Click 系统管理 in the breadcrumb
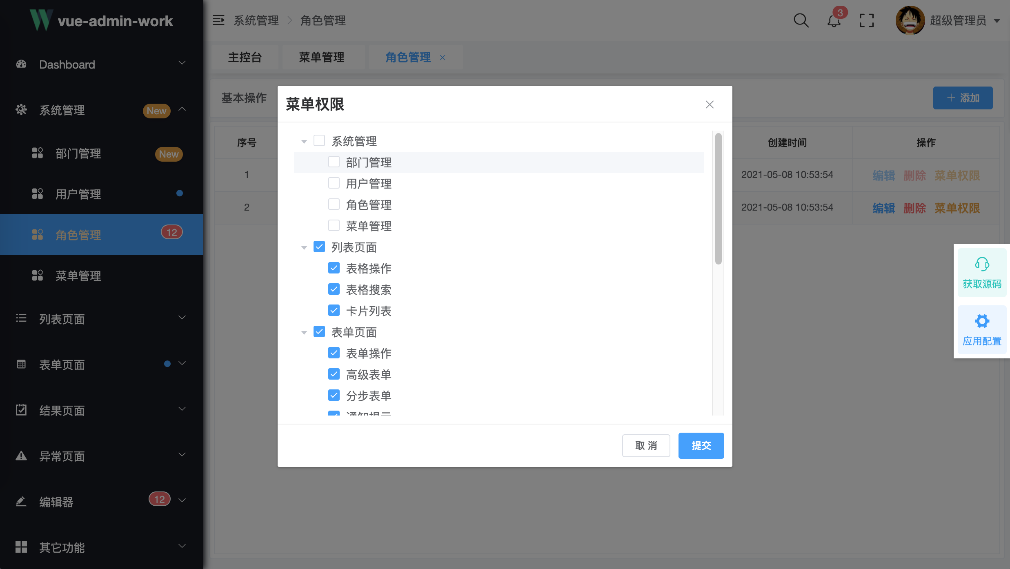Viewport: 1010px width, 569px height. pos(256,20)
